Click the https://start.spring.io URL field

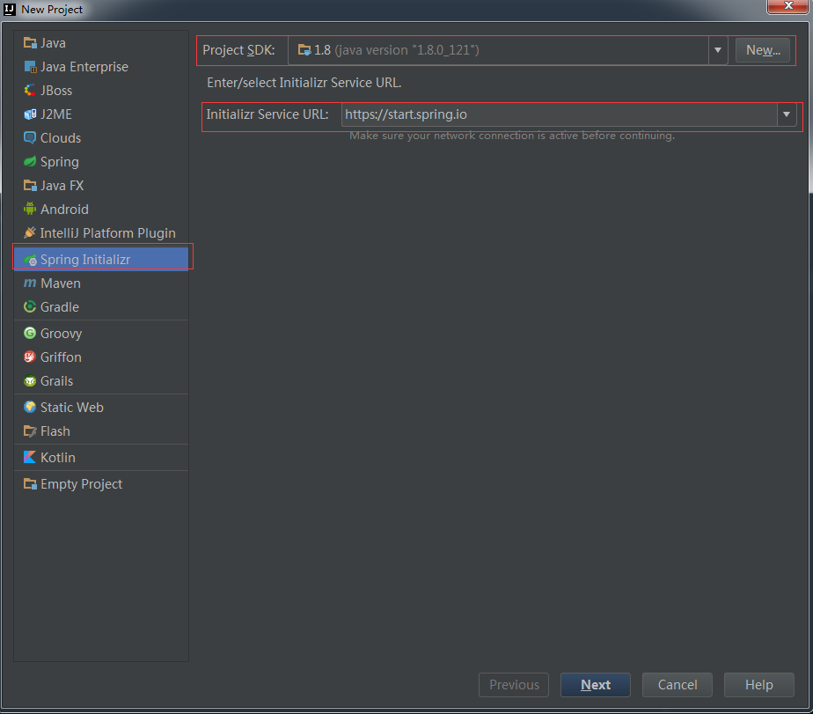559,114
